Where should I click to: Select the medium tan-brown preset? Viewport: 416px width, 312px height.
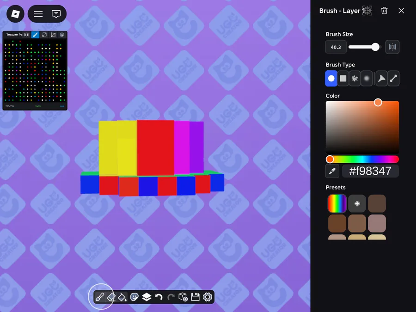tap(357, 223)
